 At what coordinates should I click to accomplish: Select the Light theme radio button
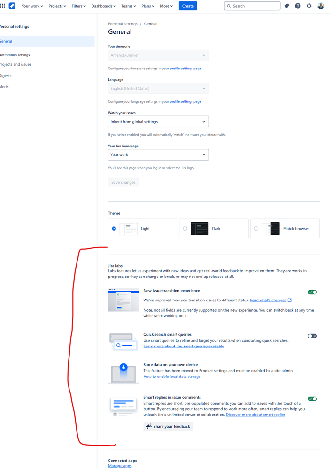pos(114,229)
